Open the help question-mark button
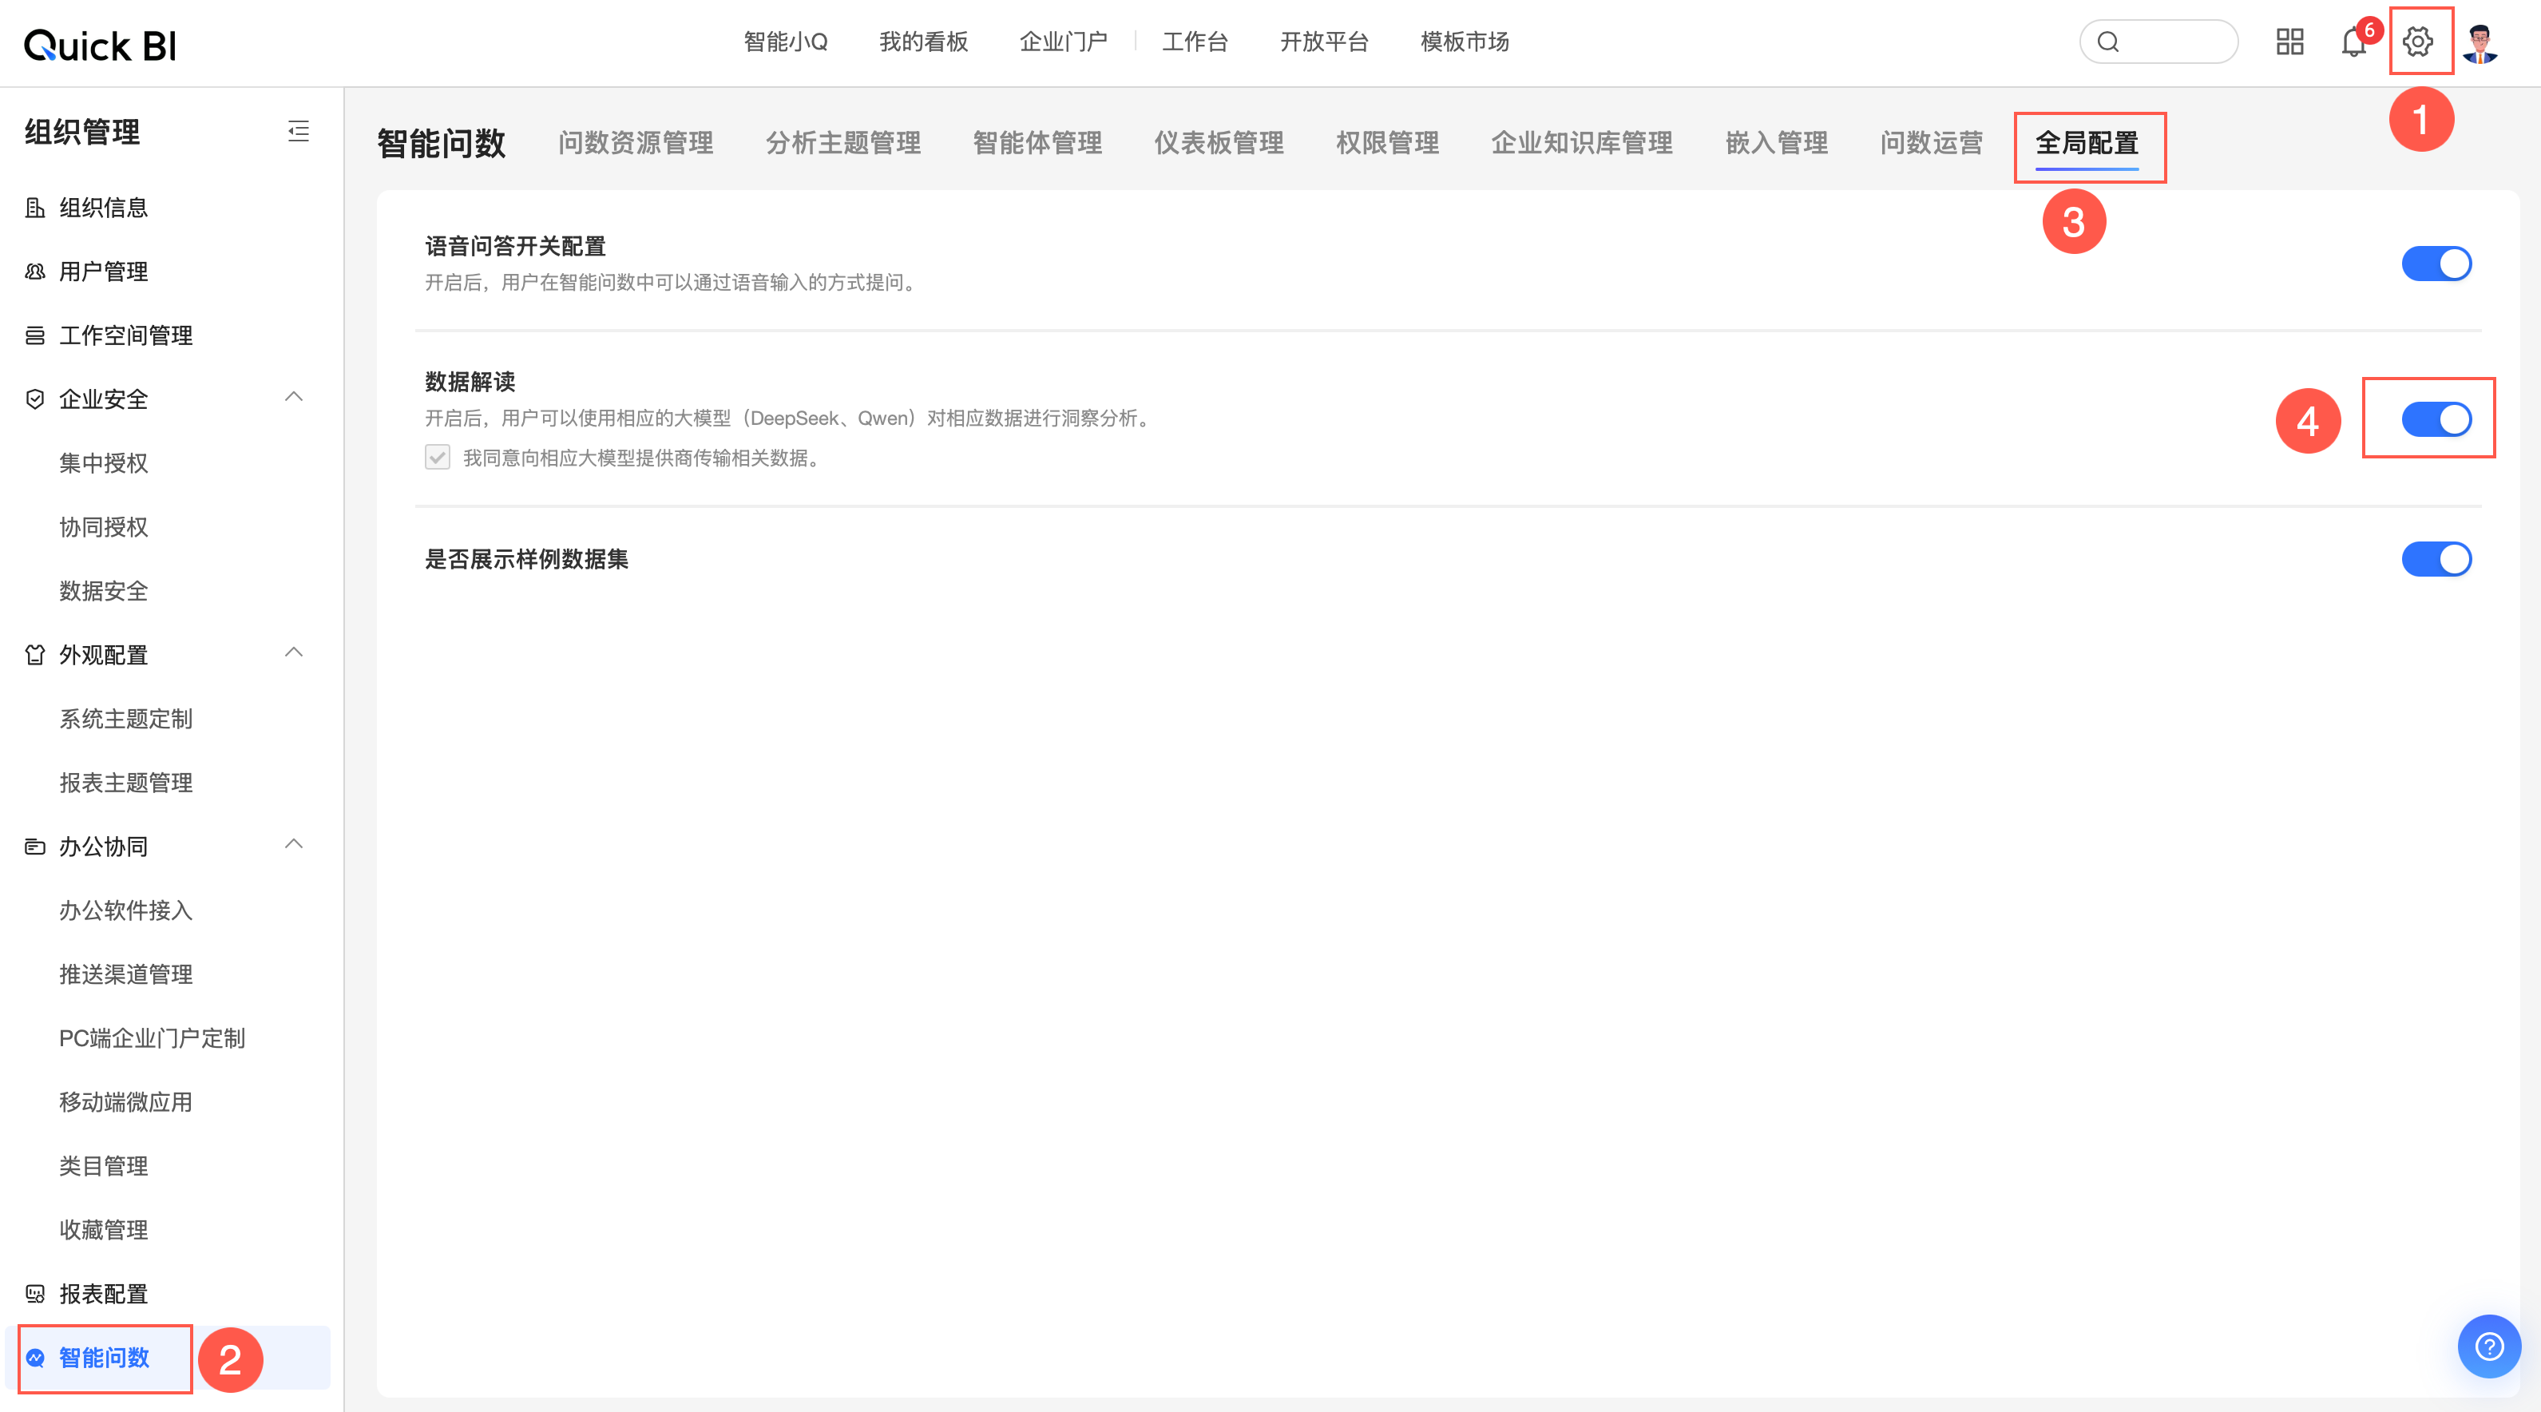This screenshot has width=2541, height=1412. 2489,1346
